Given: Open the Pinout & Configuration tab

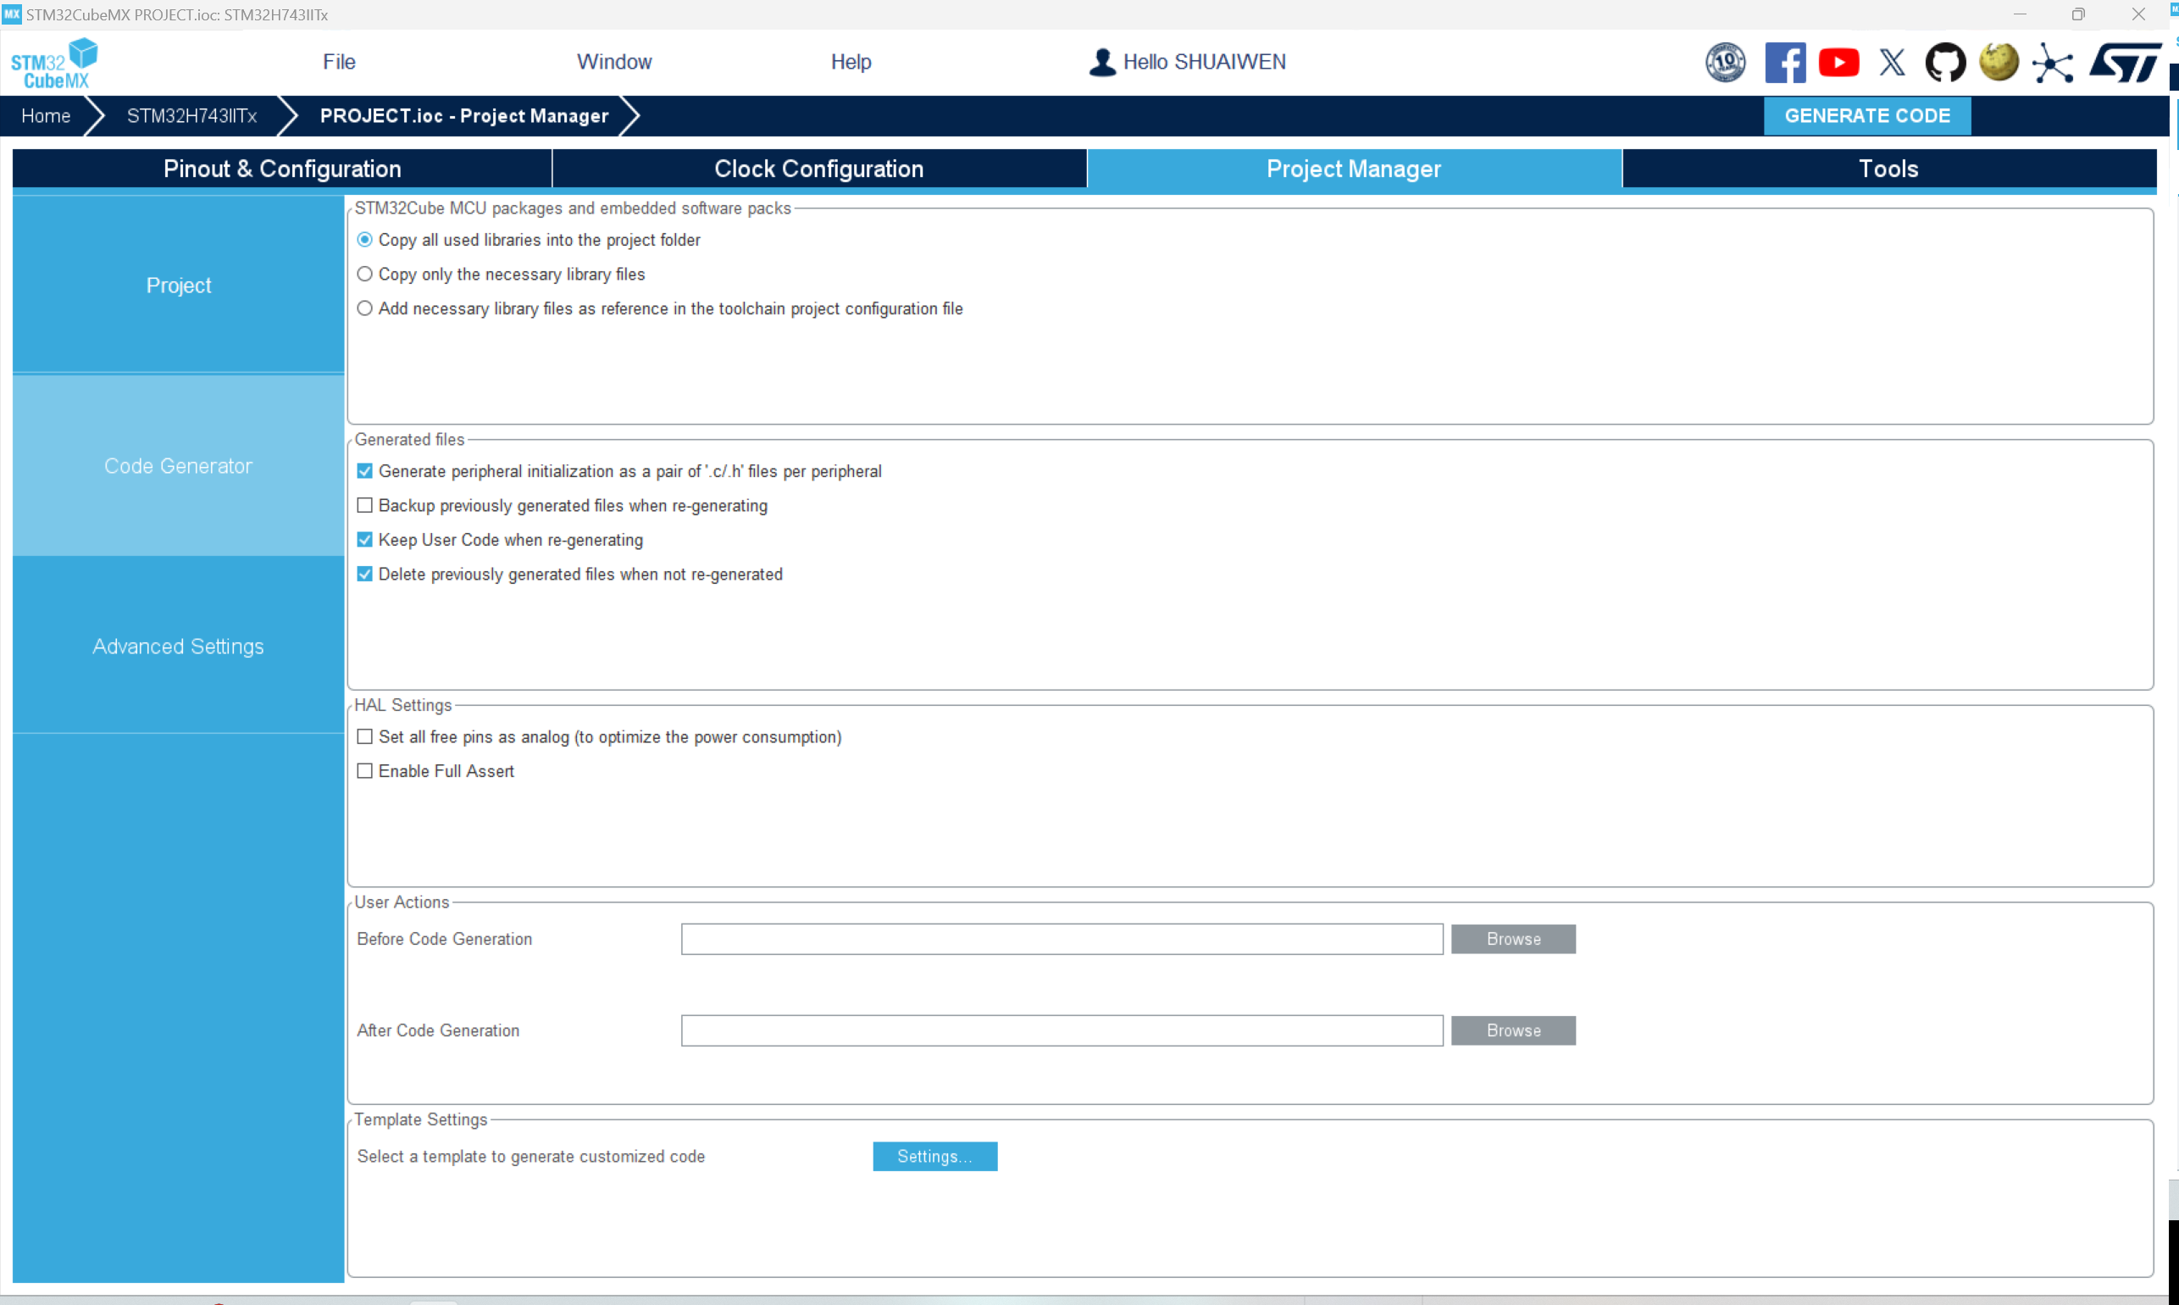Looking at the screenshot, I should (x=281, y=168).
